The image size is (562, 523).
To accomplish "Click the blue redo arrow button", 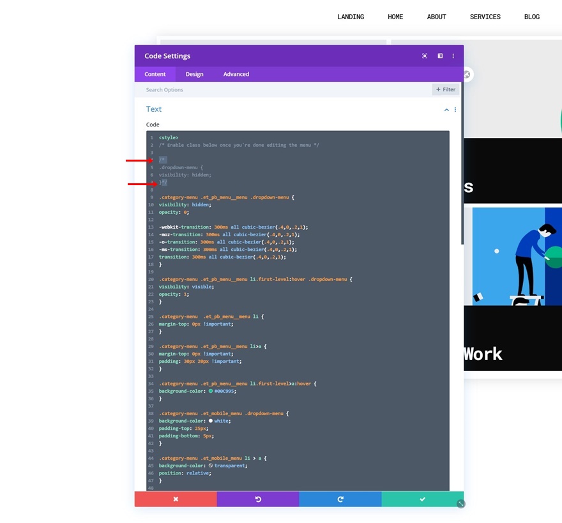I will 340,499.
